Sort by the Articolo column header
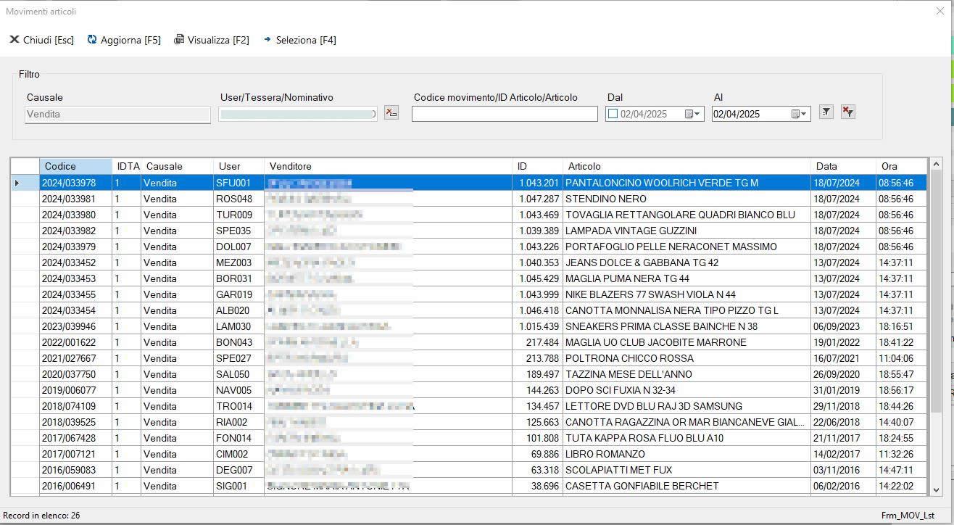This screenshot has height=525, width=954. pos(687,166)
